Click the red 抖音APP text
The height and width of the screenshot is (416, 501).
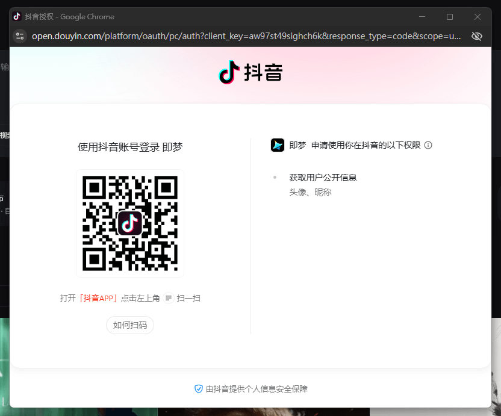tap(99, 298)
